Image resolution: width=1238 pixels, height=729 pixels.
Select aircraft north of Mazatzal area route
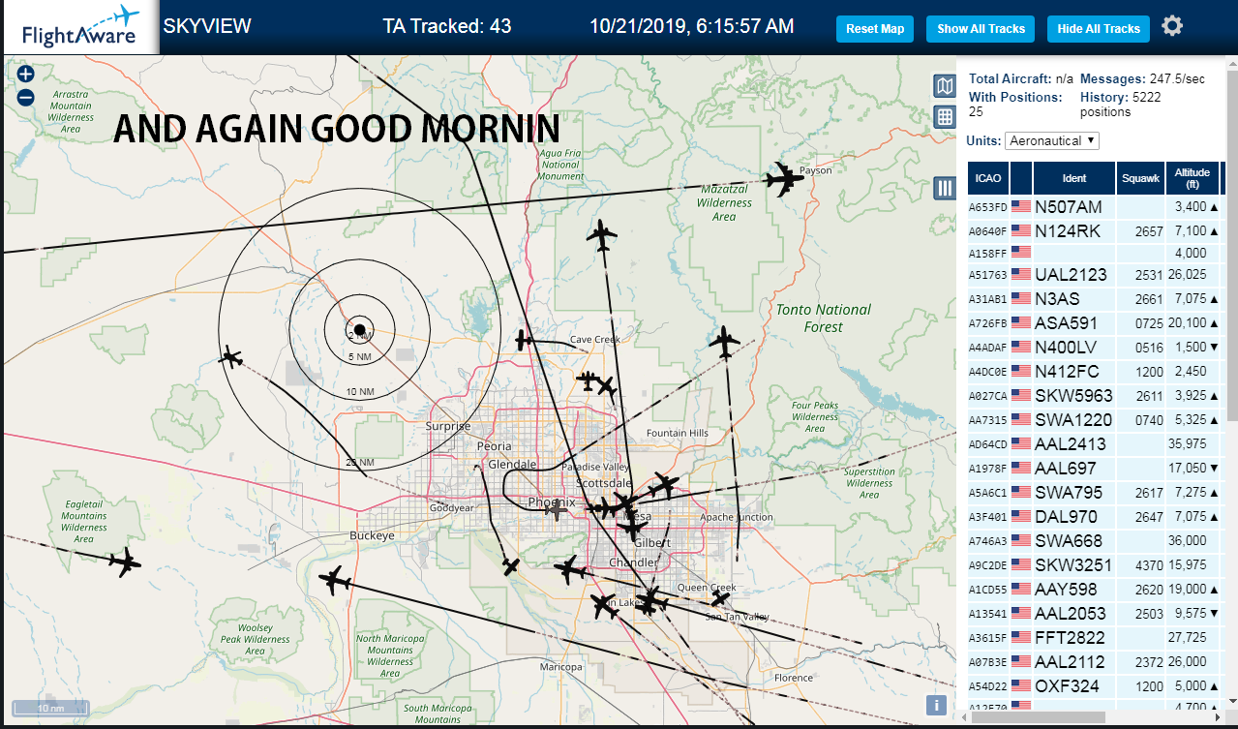coord(602,235)
